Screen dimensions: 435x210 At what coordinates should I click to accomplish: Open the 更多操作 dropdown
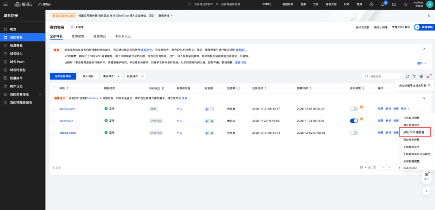click(111, 76)
